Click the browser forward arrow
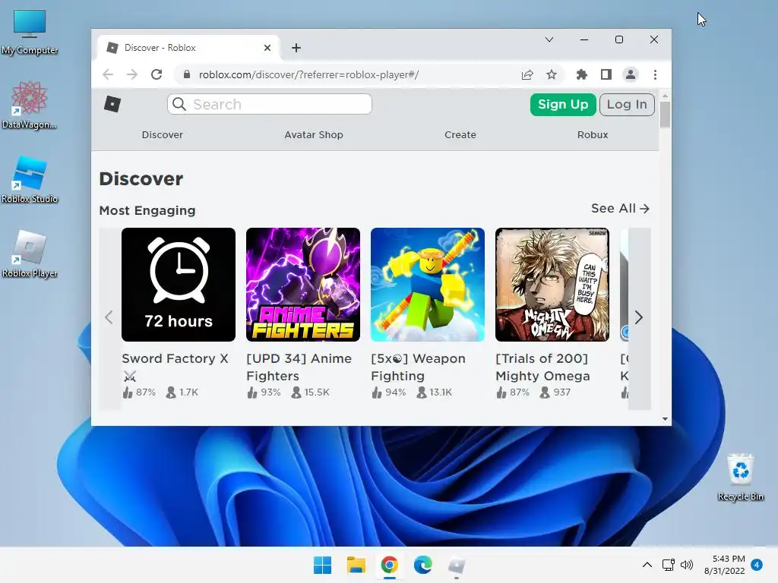Screen dimensions: 778x583 (132, 74)
